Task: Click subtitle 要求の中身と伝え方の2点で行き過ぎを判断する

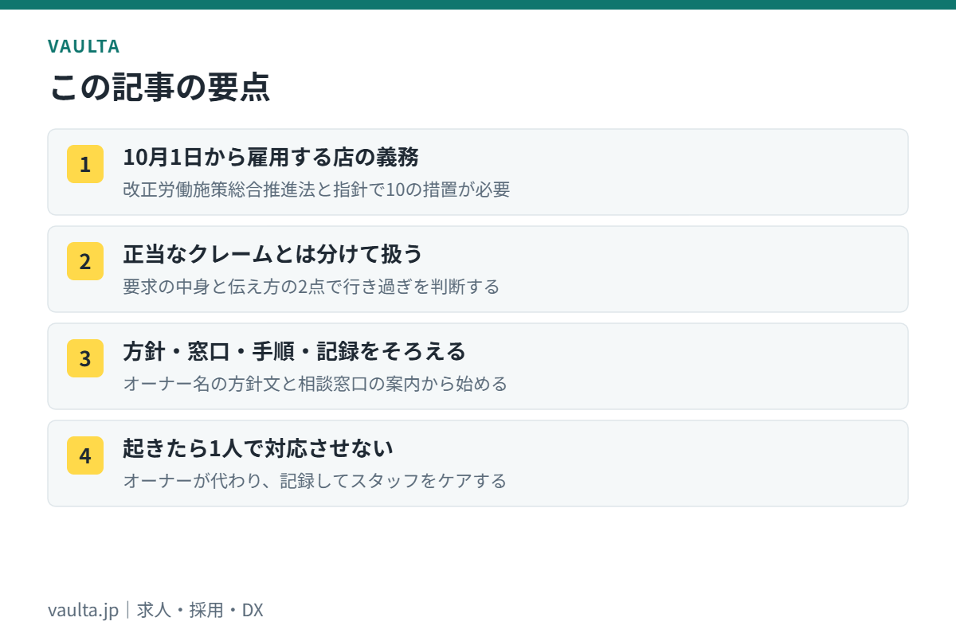Action: 311,287
